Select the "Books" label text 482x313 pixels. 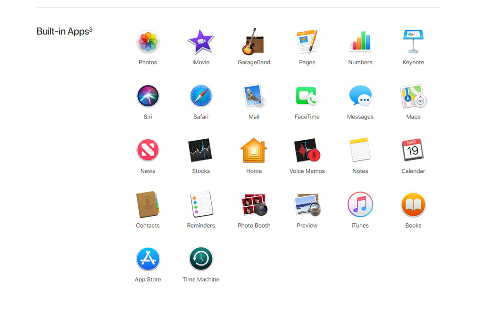[x=413, y=226]
